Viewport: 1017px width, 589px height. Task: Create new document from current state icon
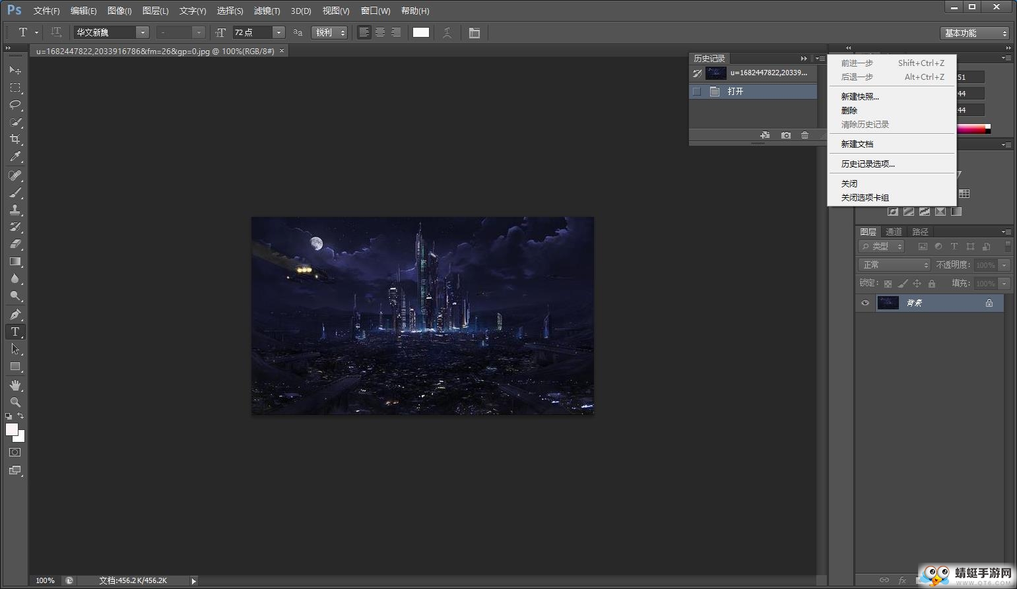pos(765,135)
